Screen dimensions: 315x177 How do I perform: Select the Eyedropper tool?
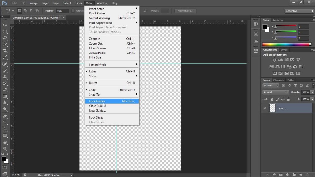(5, 57)
